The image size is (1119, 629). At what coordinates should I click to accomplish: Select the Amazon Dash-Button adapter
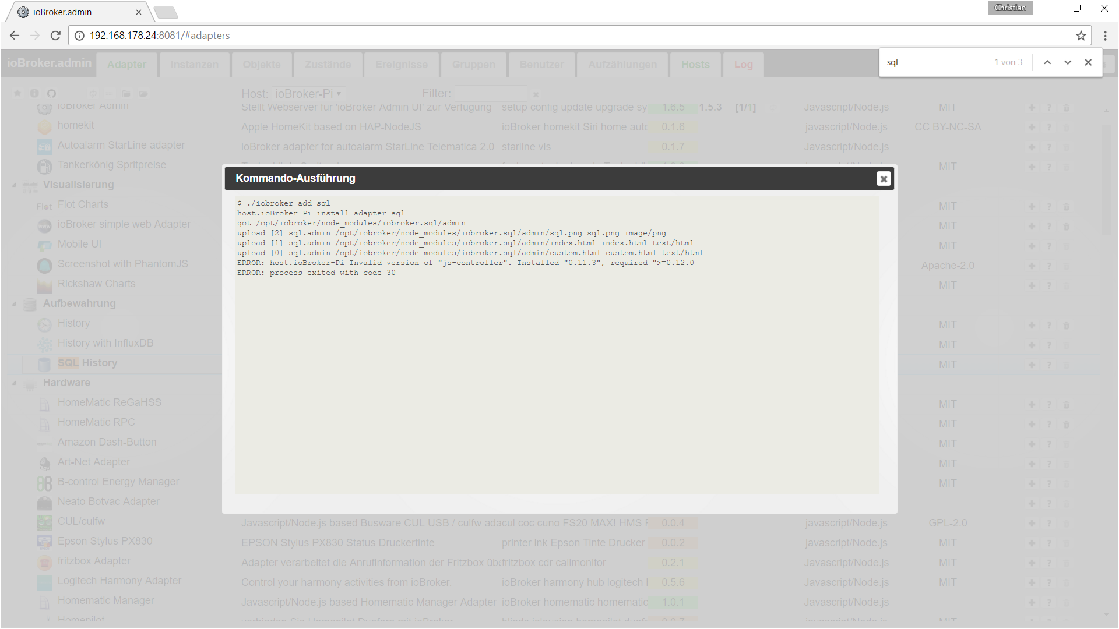coord(107,443)
